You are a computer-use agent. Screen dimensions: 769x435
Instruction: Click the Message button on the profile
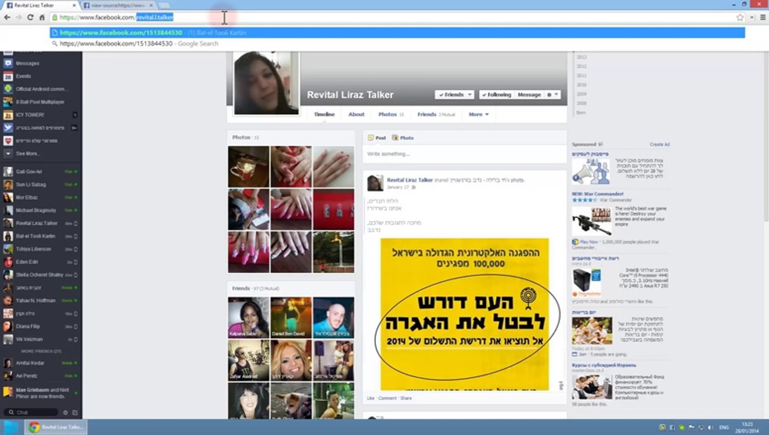(529, 94)
